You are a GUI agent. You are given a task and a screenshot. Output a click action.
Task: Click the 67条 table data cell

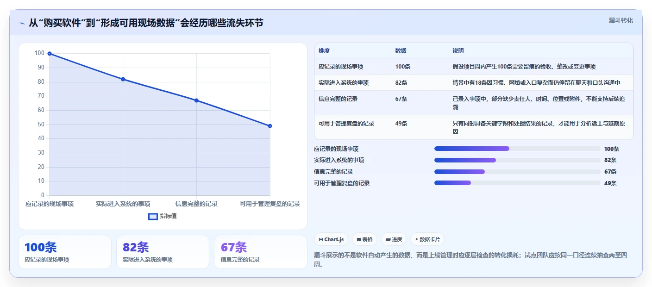401,99
